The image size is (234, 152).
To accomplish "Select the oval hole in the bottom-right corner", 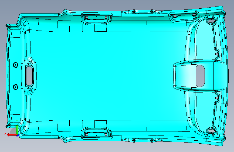I will click(211, 131).
